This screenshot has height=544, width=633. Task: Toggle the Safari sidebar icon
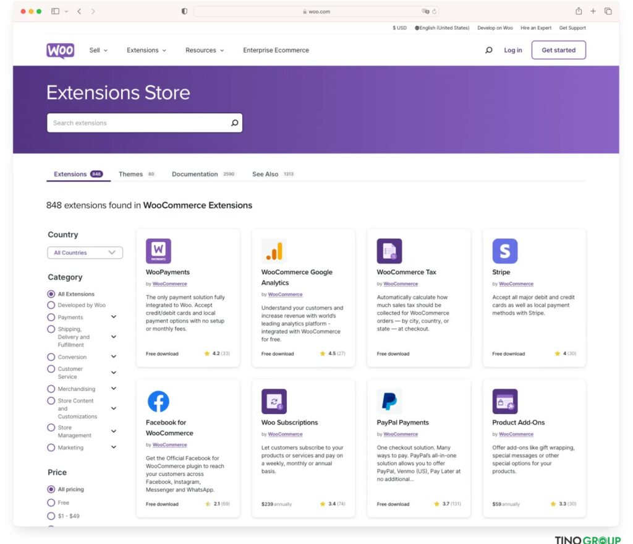(55, 11)
